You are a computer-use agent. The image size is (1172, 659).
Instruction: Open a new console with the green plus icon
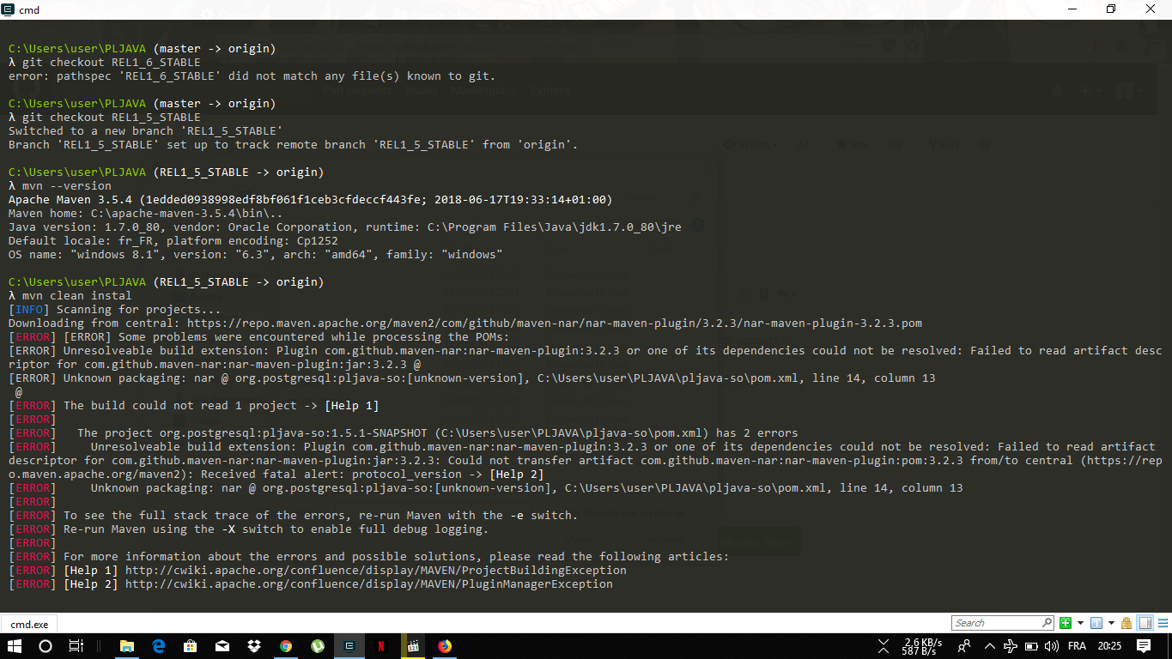1066,623
